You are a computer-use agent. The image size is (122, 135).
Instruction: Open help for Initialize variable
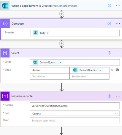[x=109, y=96]
